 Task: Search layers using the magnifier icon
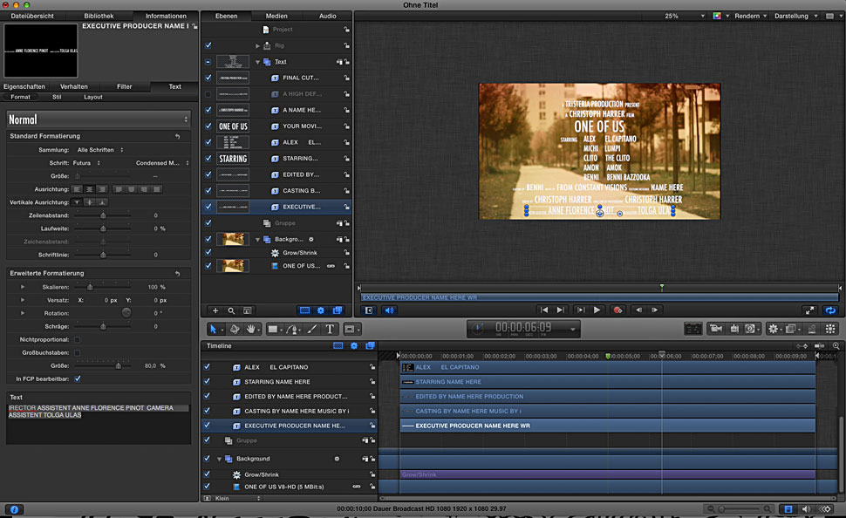pos(231,310)
